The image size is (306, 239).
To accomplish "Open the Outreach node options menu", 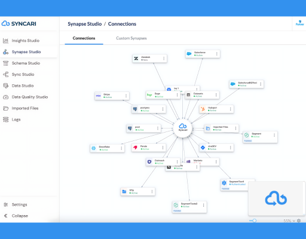I will tap(177, 161).
